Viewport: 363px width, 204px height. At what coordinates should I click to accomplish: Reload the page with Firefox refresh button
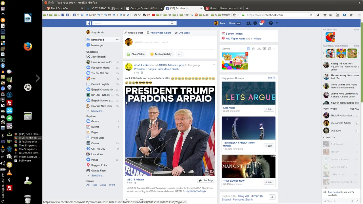click(311, 15)
